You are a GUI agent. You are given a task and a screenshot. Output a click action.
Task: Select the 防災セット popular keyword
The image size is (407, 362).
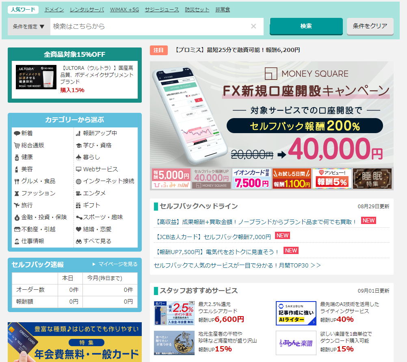(197, 9)
